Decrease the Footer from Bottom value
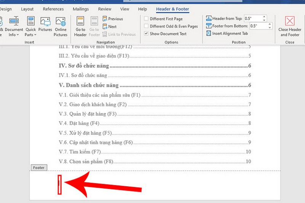The image size is (305, 203). tap(270, 27)
